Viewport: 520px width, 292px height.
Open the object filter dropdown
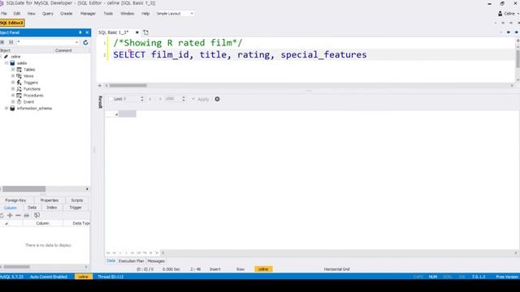pos(76,42)
